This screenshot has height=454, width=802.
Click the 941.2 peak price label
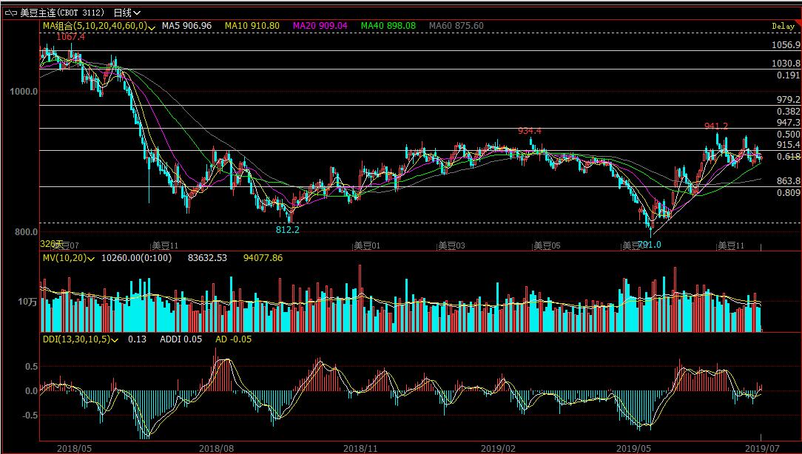tap(716, 126)
